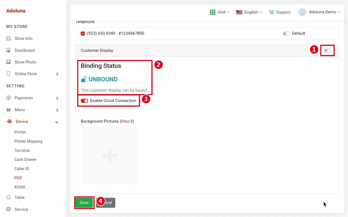Click "This customer display can be bound." text
The image size is (348, 217).
tap(114, 90)
